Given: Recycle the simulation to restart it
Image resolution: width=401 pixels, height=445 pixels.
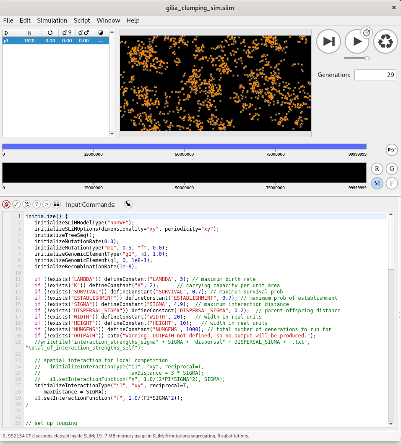Looking at the screenshot, I should coord(385,41).
